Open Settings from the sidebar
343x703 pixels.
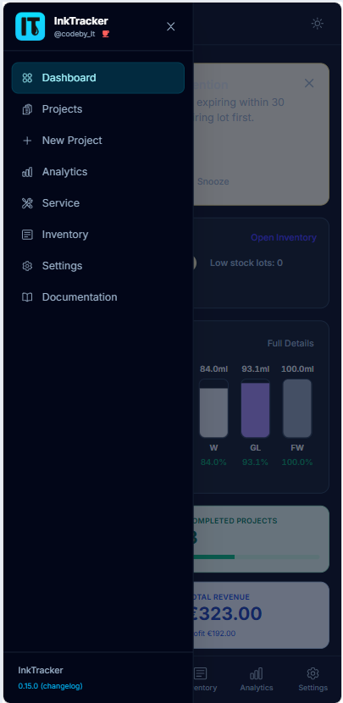tap(97, 266)
